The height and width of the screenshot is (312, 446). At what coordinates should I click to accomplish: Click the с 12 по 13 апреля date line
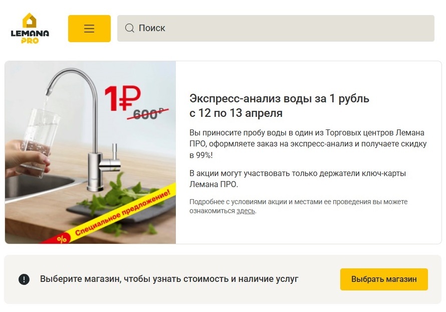click(236, 113)
